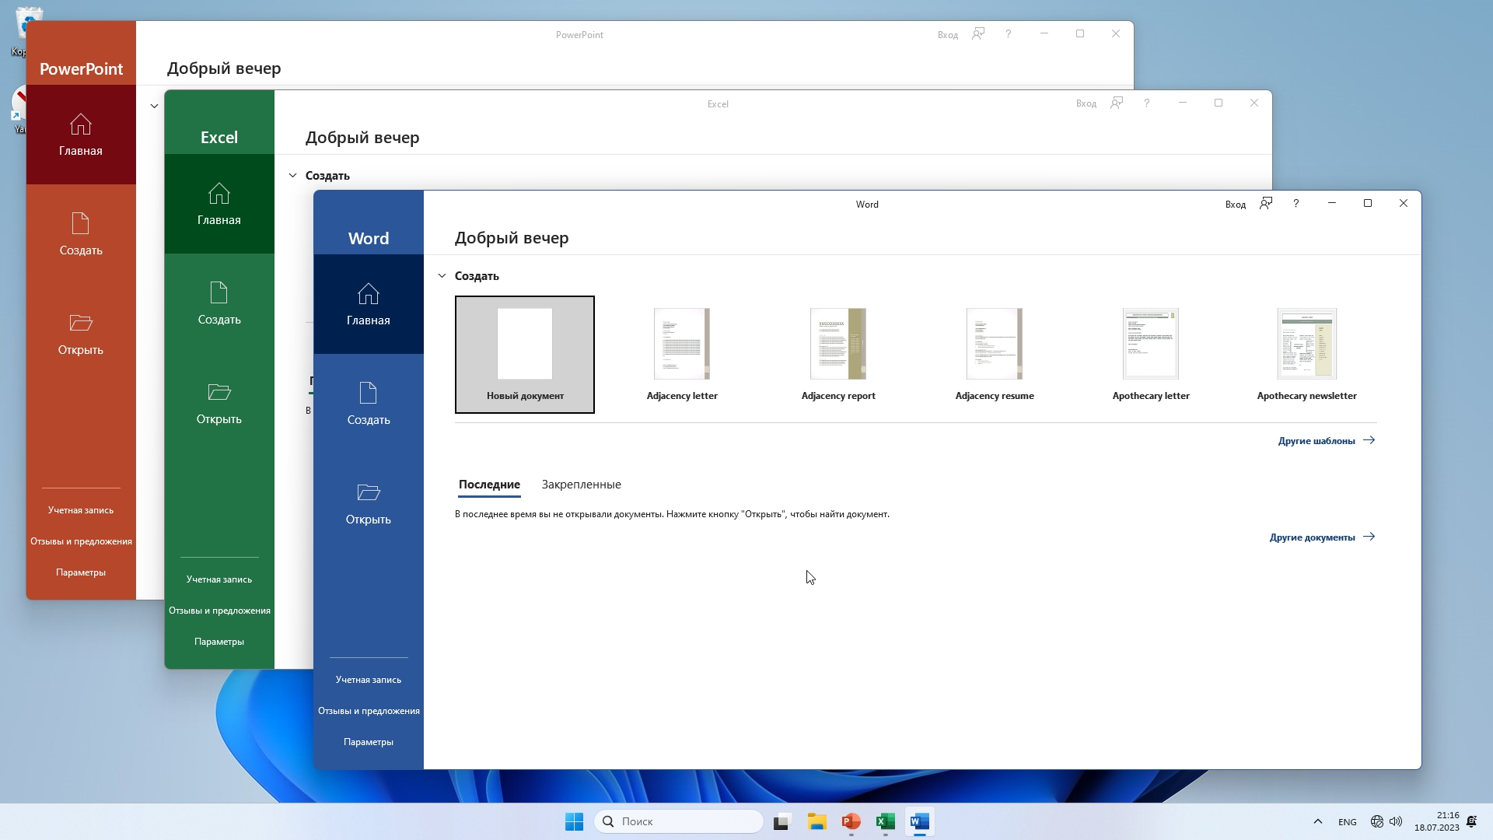The height and width of the screenshot is (840, 1493).
Task: Collapse the Создать section in Word
Action: coord(442,276)
